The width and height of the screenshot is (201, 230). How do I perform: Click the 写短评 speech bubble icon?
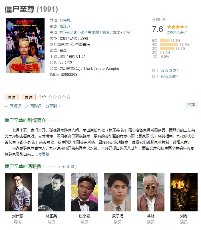pyautogui.click(x=7, y=106)
